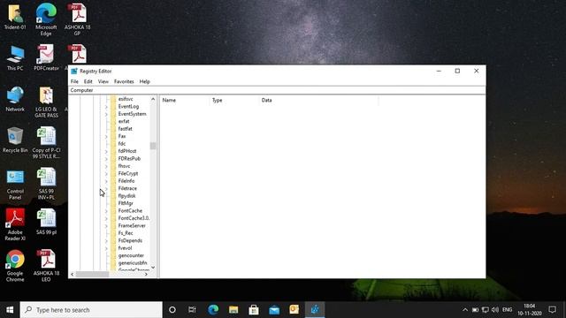Open the Edit menu
Viewport: 566px width, 318px height.
click(88, 81)
